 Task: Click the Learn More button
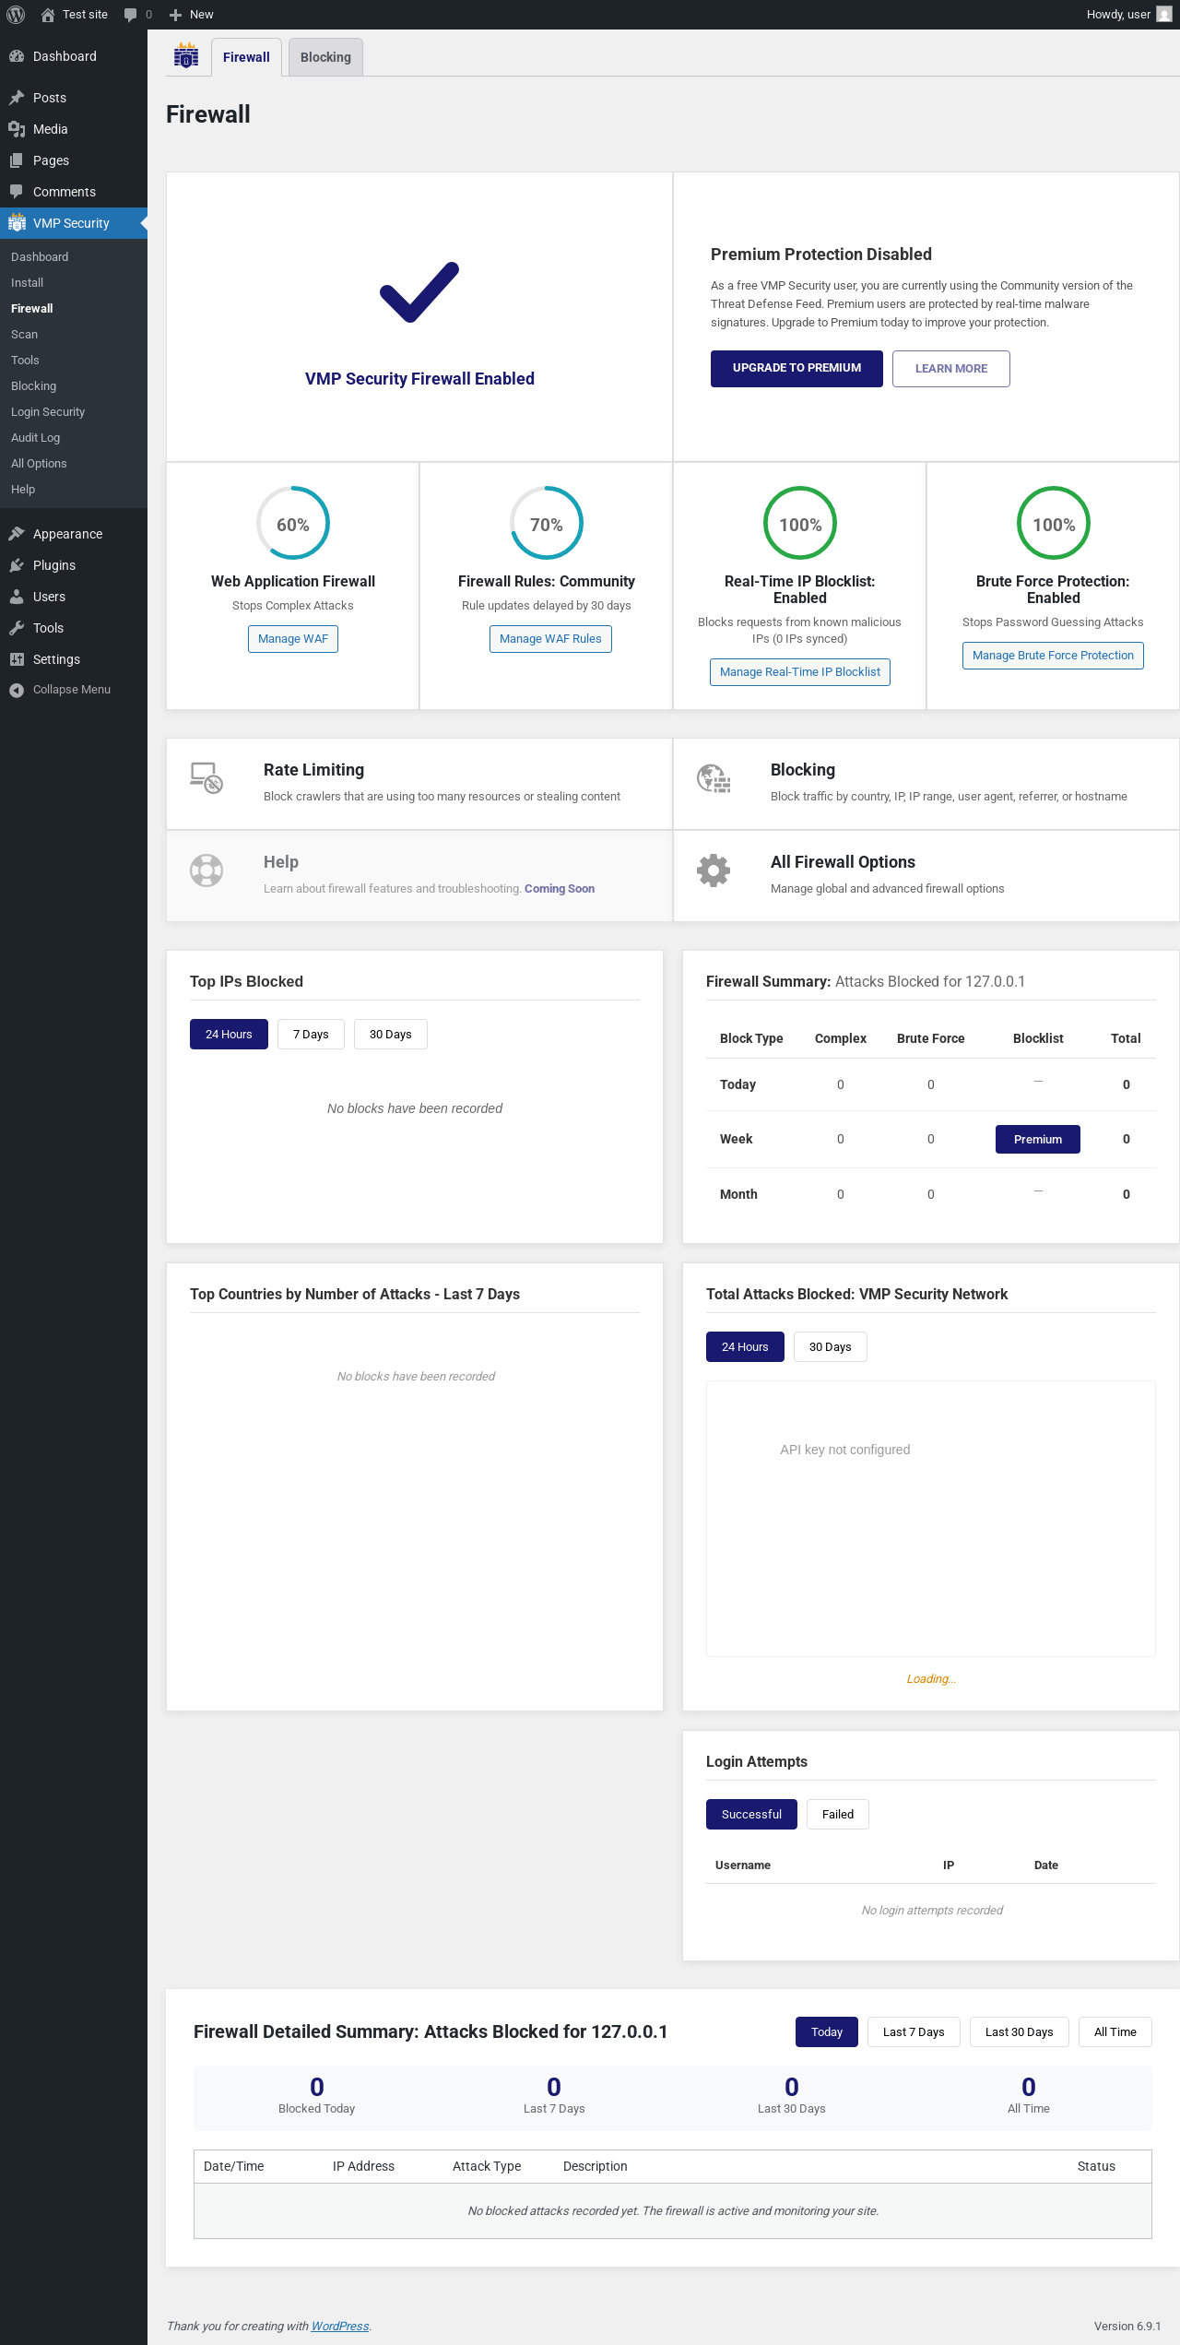coord(951,369)
